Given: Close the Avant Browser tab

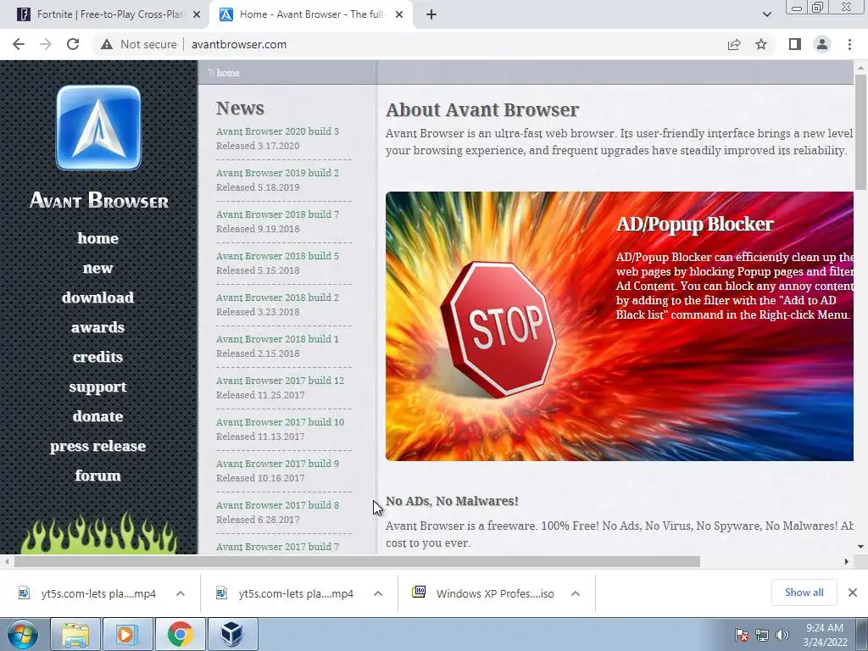Looking at the screenshot, I should click(x=399, y=14).
